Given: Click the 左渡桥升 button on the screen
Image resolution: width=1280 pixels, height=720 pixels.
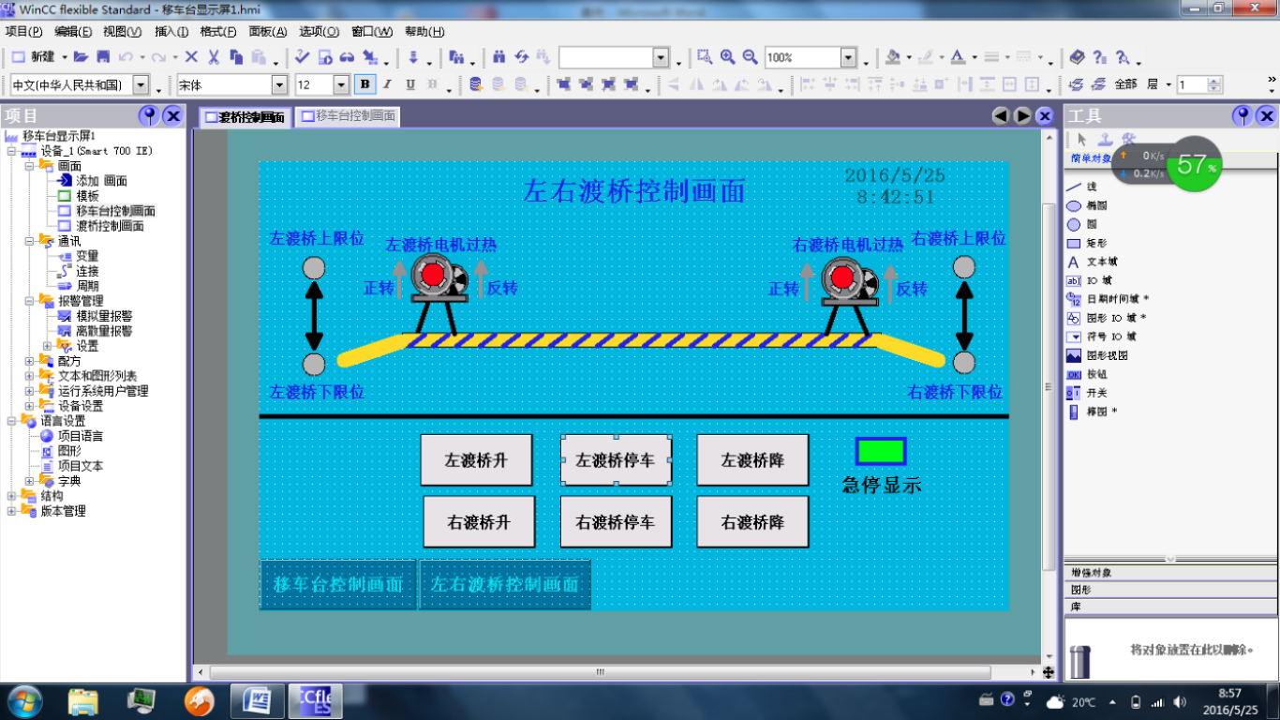Looking at the screenshot, I should 476,459.
